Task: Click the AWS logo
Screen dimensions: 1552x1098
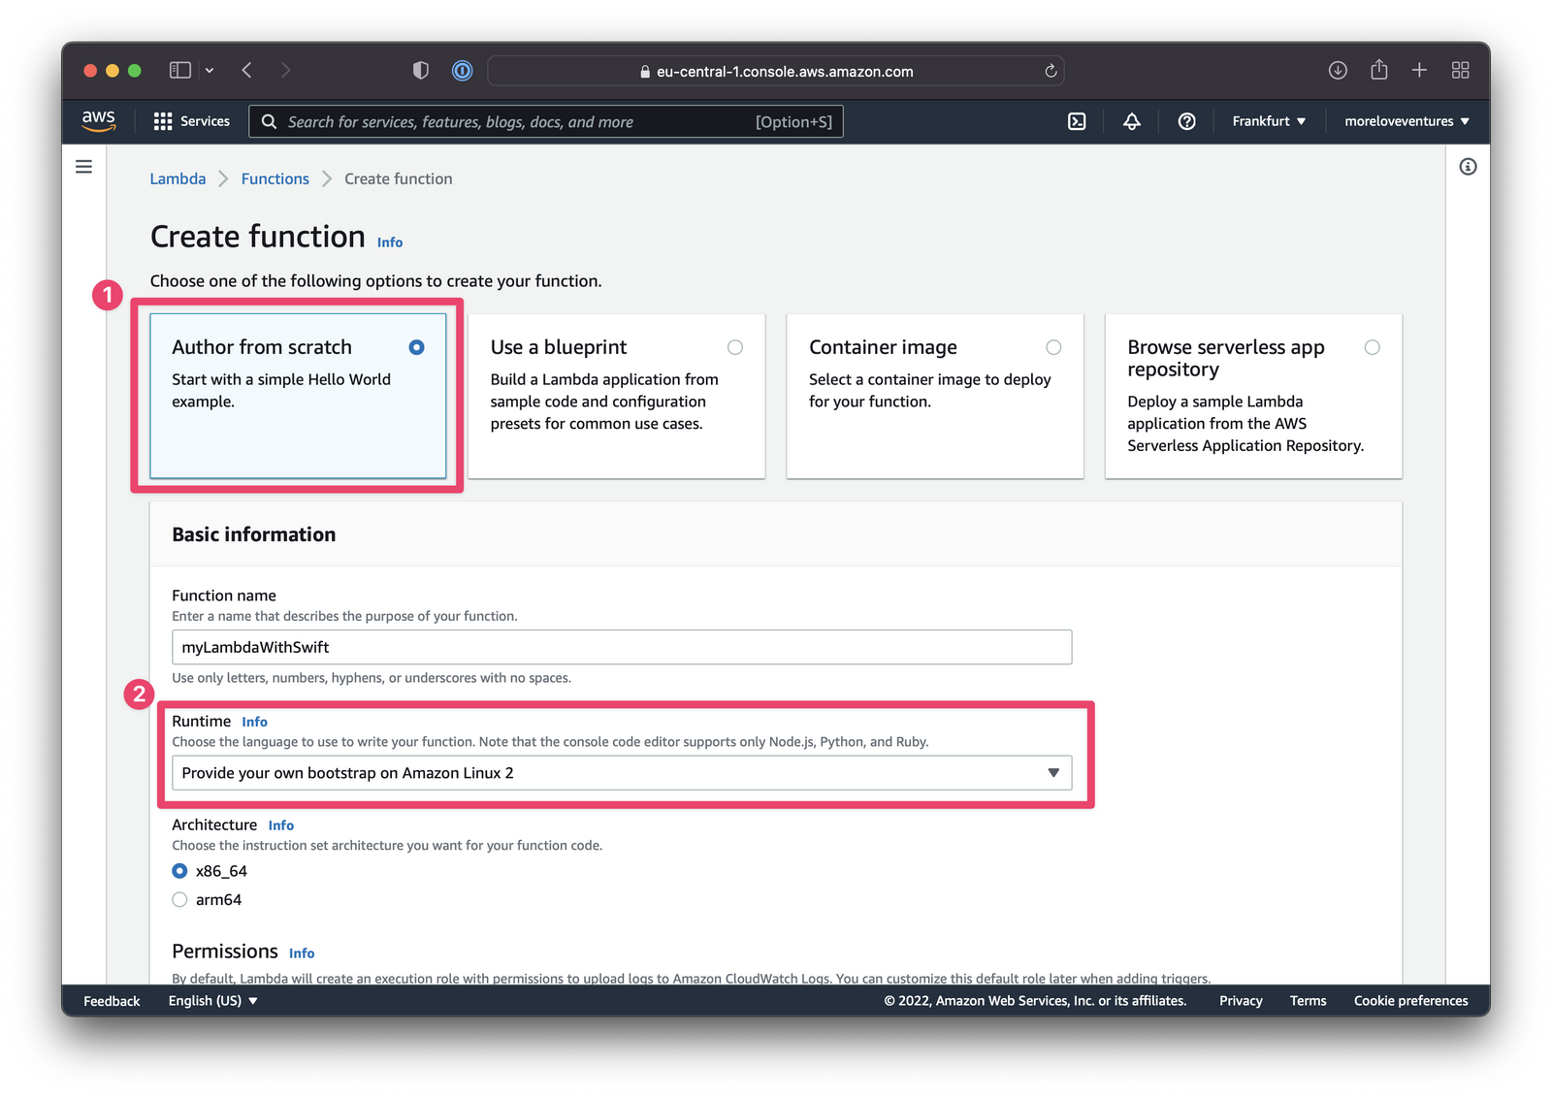Action: pos(97,120)
